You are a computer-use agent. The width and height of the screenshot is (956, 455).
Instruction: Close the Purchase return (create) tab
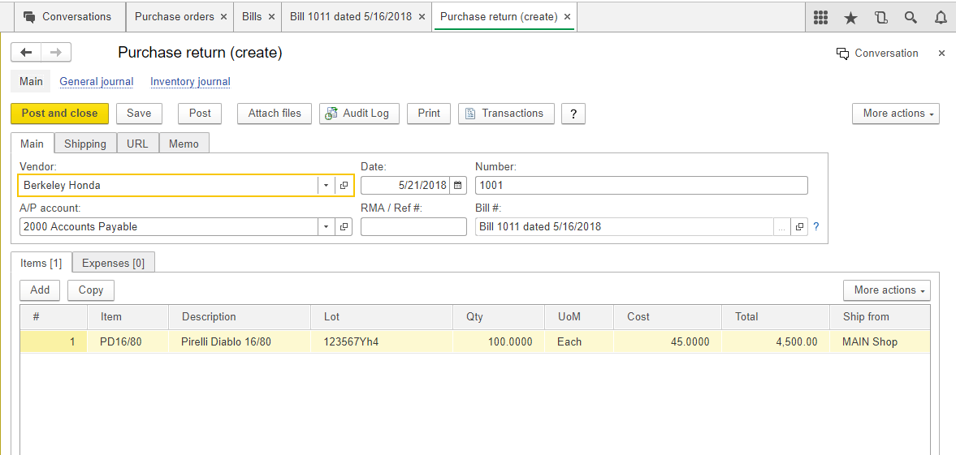click(567, 17)
